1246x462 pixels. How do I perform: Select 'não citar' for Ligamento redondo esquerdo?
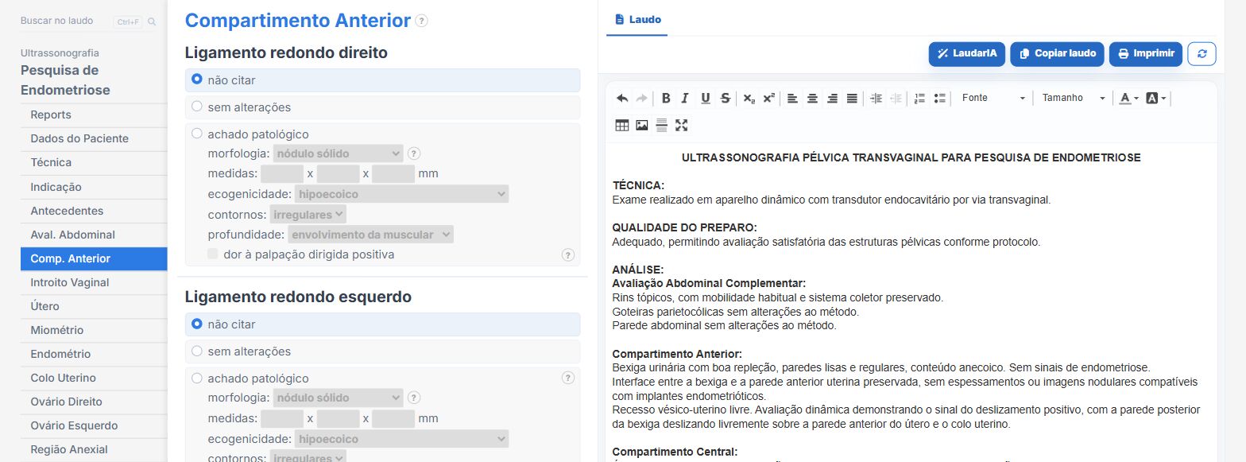[197, 324]
